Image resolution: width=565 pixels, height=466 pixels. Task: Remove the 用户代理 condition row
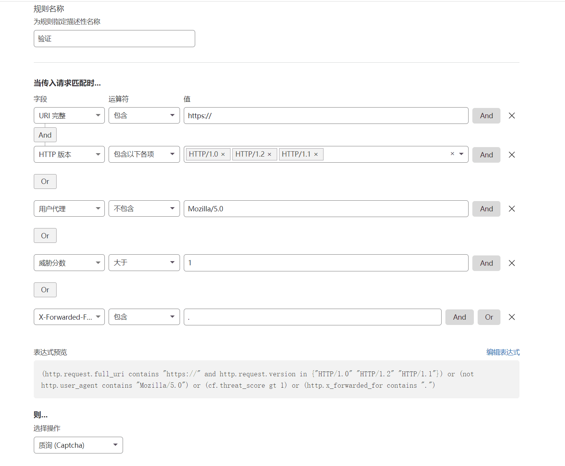click(x=511, y=209)
